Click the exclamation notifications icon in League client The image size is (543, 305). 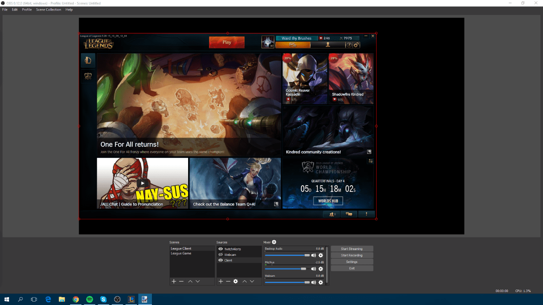tap(366, 214)
